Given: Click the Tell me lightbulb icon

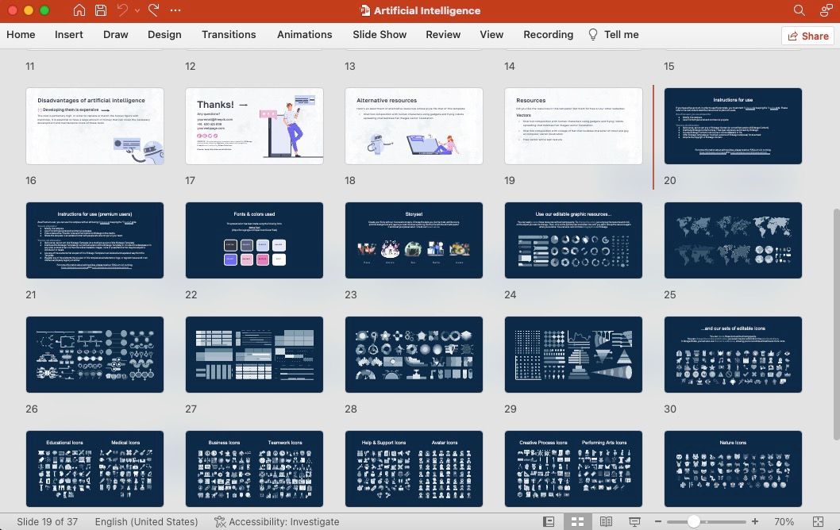Looking at the screenshot, I should coord(592,35).
